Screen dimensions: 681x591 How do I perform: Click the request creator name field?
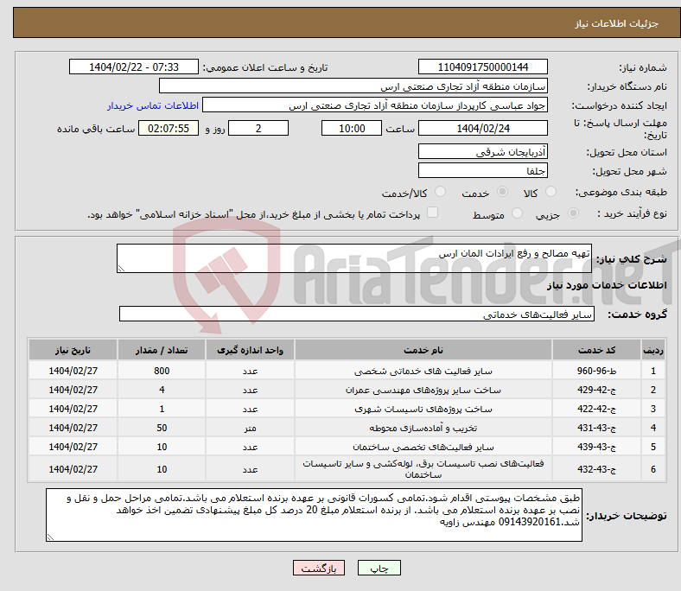click(375, 105)
